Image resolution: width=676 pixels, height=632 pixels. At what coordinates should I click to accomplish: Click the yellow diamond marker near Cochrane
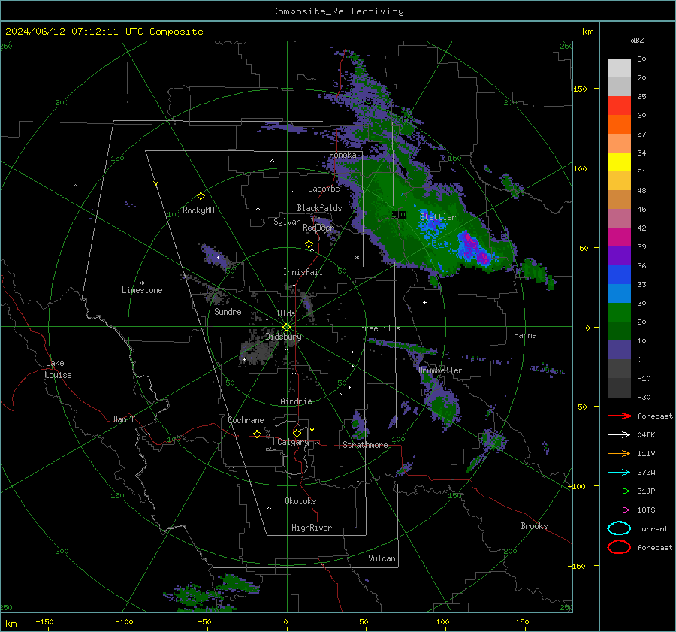257,434
